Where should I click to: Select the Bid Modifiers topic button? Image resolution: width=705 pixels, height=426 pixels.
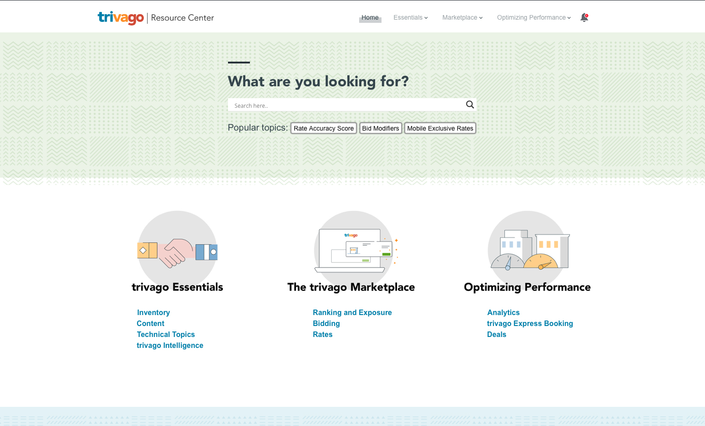coord(381,128)
